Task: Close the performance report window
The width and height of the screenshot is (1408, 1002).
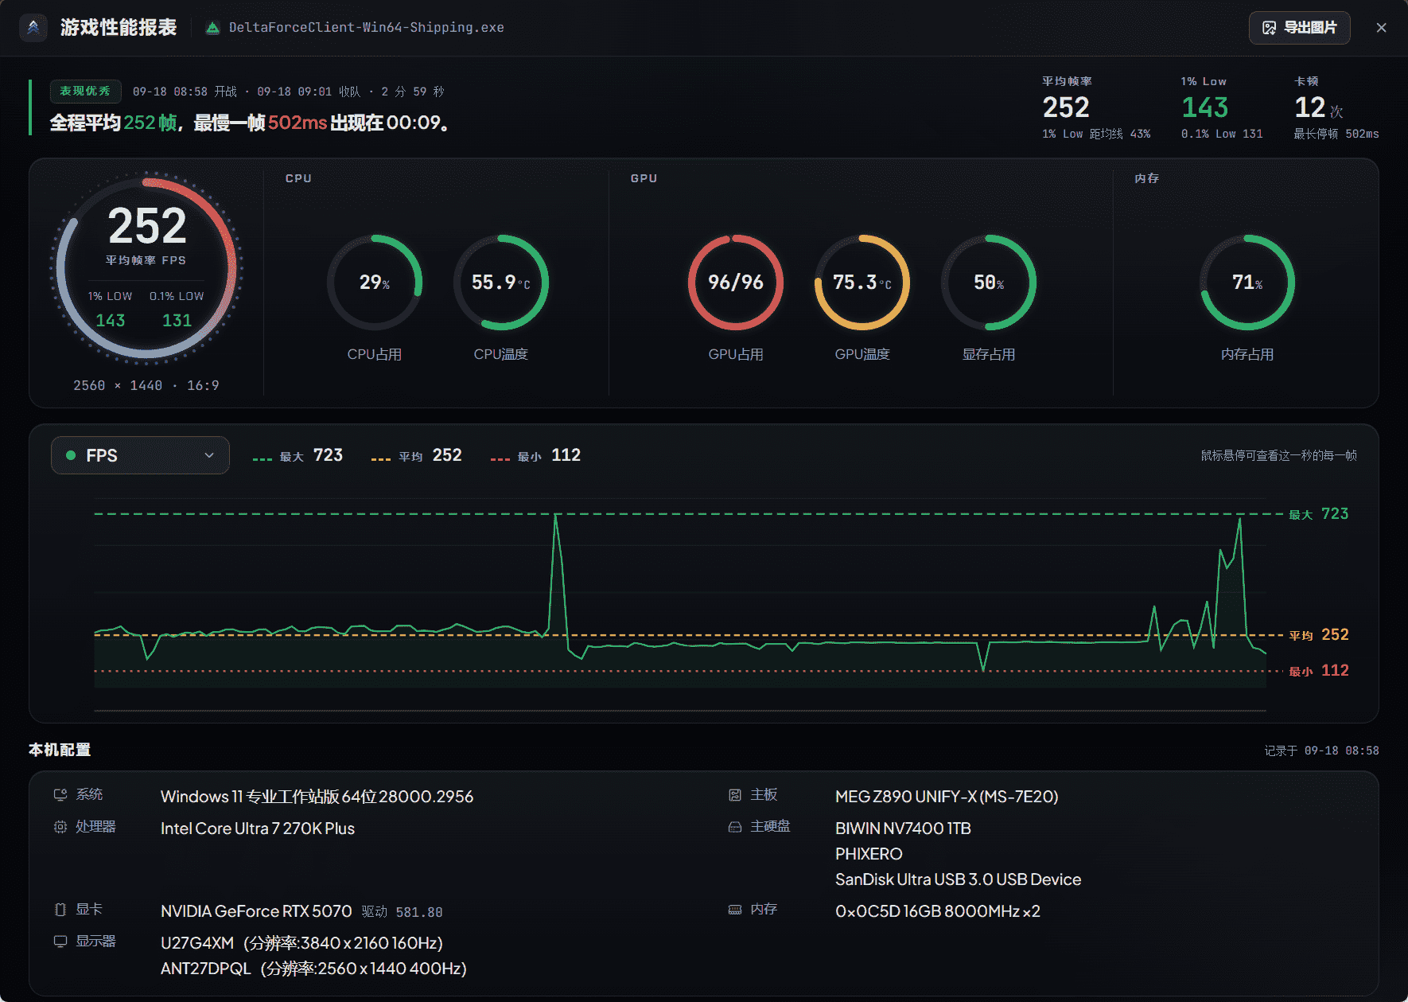Action: click(1381, 28)
